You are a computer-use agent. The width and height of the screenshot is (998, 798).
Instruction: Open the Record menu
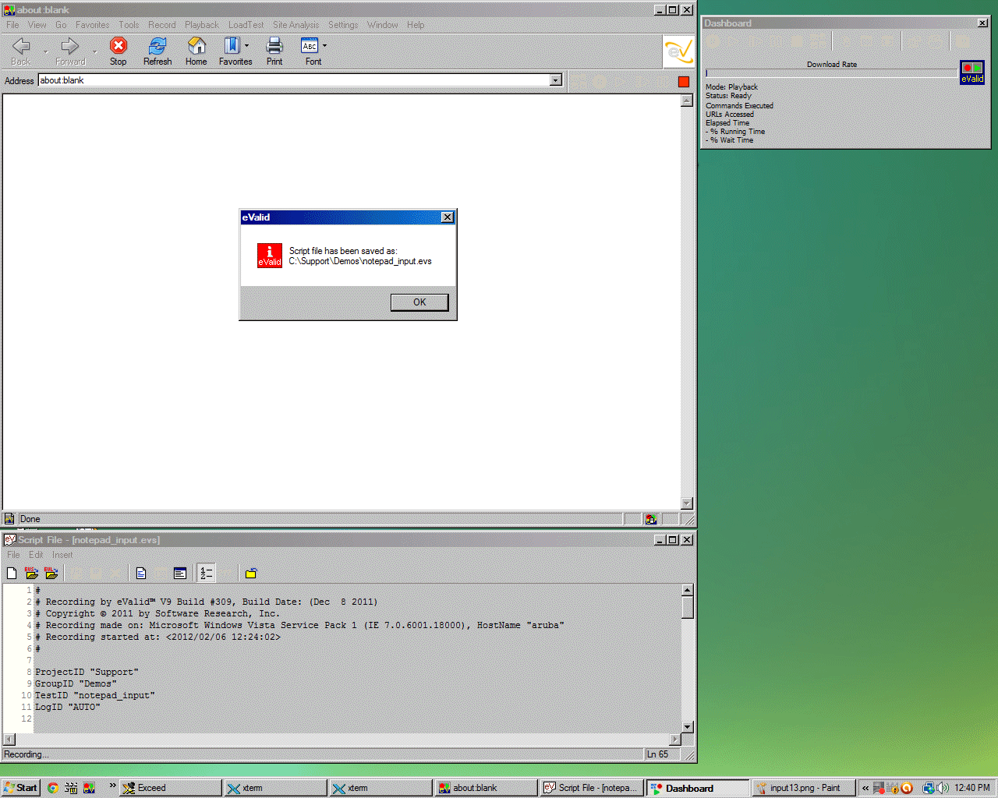162,25
